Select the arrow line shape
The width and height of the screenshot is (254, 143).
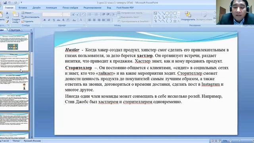(x=163, y=13)
